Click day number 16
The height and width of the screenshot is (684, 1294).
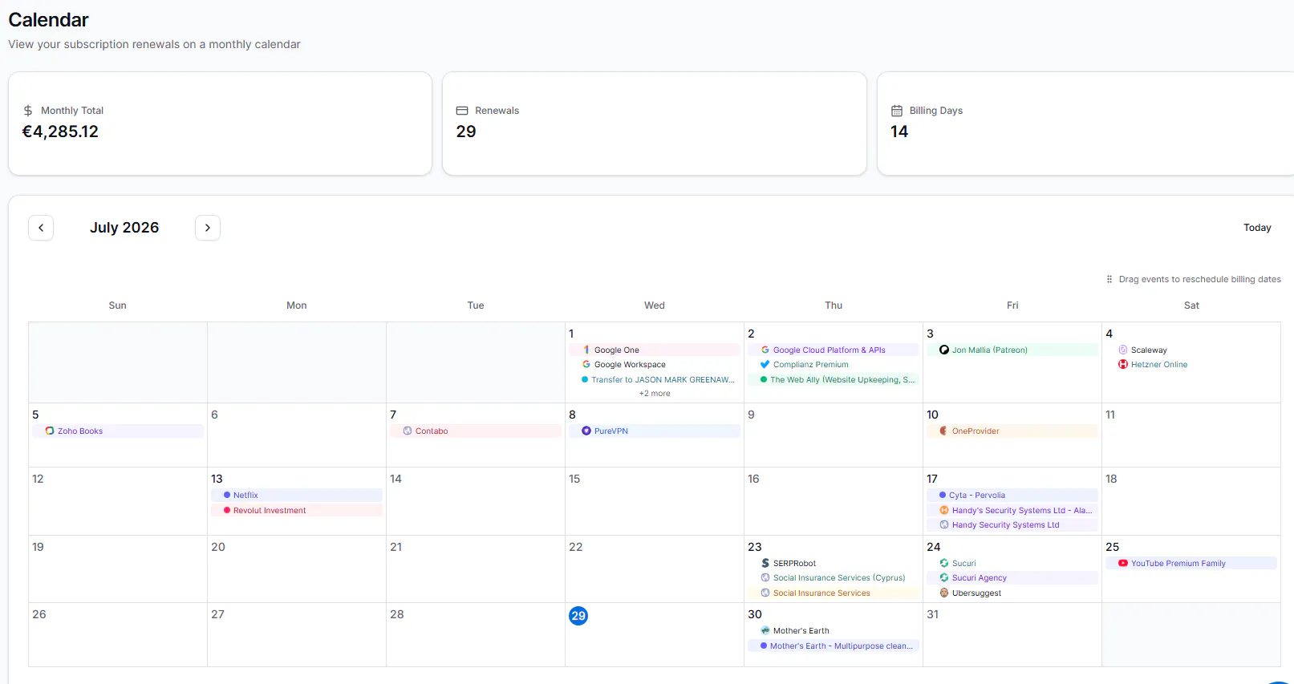click(x=753, y=479)
